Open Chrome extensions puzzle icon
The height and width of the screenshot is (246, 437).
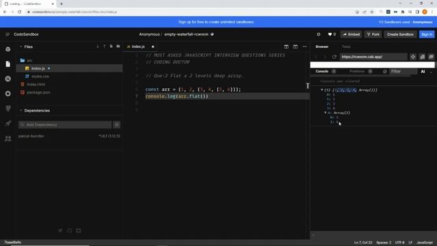tap(403, 12)
